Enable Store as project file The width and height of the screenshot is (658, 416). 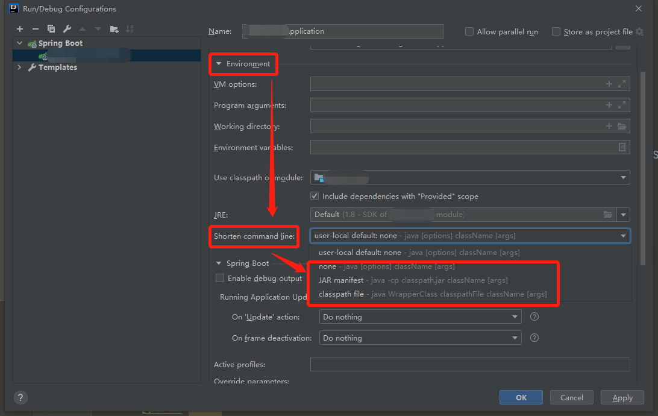pos(556,31)
